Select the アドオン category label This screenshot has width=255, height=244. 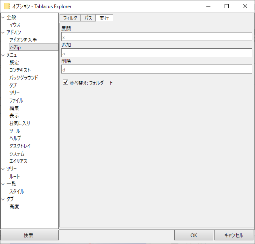[14, 32]
